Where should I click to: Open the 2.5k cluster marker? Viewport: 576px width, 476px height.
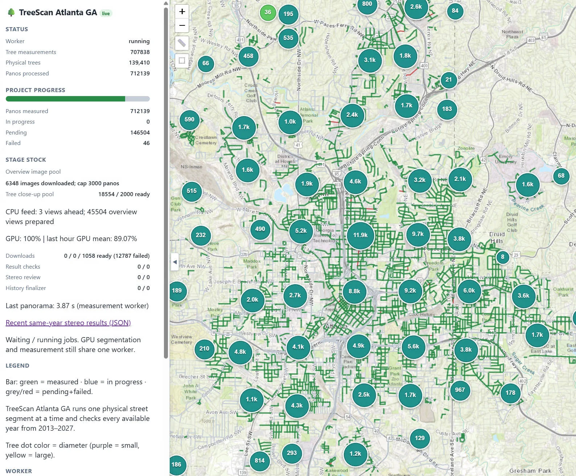pos(364,395)
